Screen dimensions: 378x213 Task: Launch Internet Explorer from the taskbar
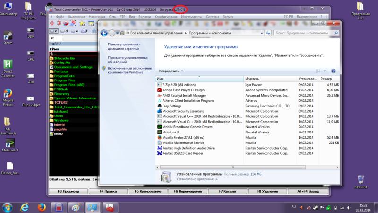tap(25, 207)
